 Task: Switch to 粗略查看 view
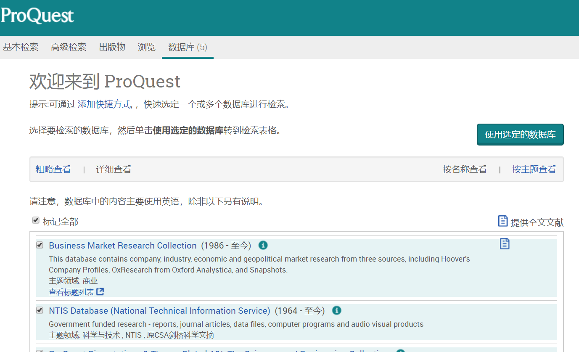click(53, 169)
